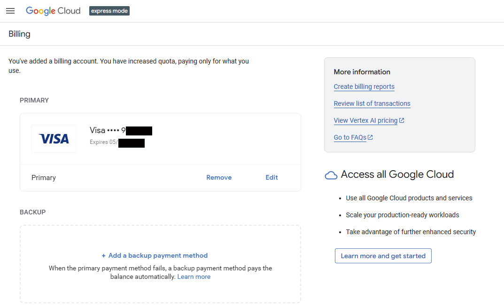
Task: Click the express mode badge
Action: coord(109,11)
